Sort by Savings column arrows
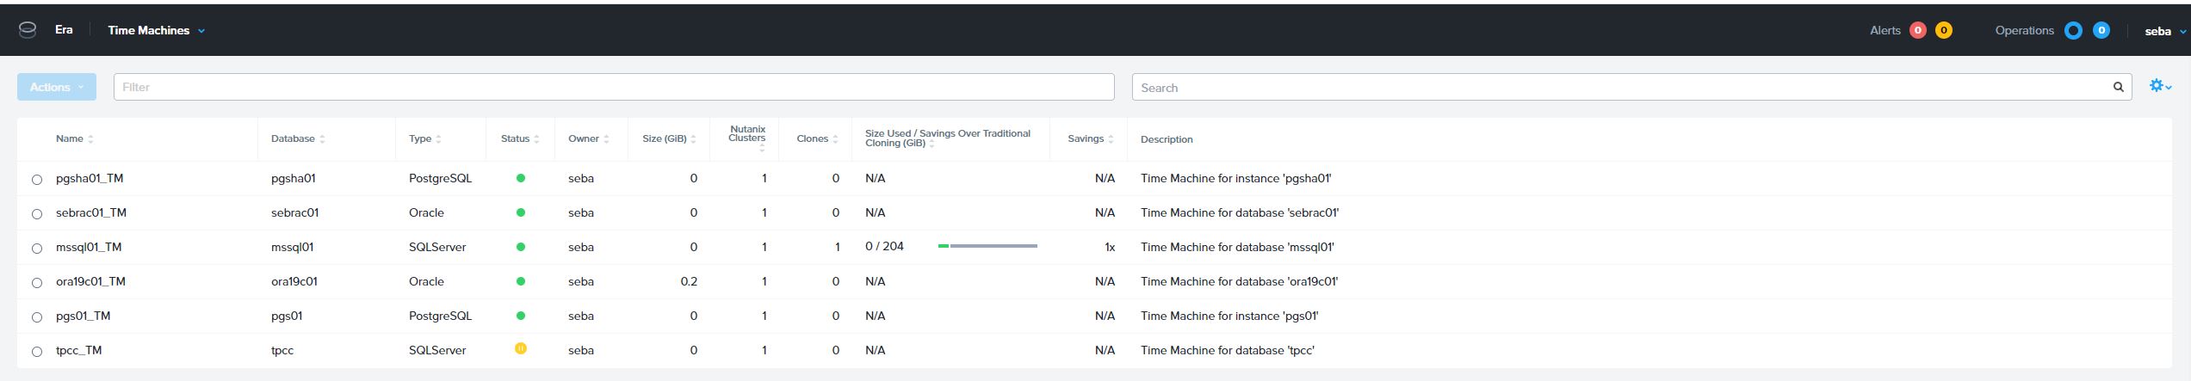Viewport: 2191px width, 381px height. click(x=1111, y=139)
